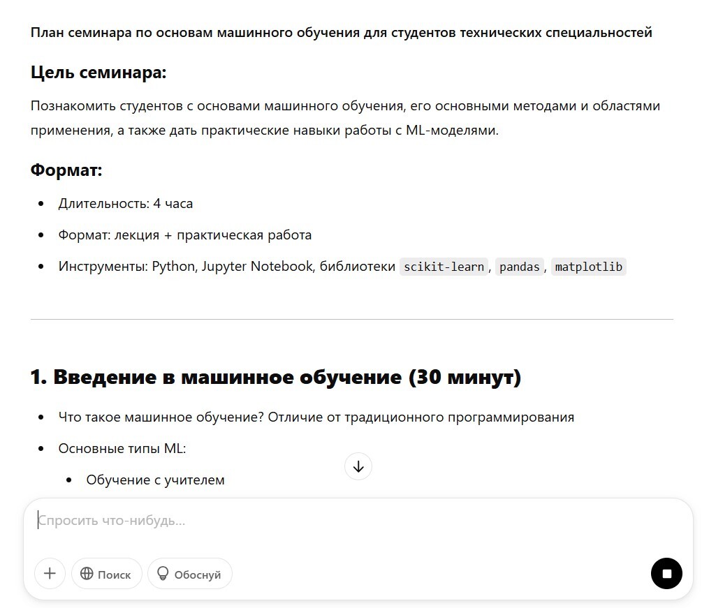Screen dimensions: 709x608
Task: Toggle the Поиск web search button
Action: [106, 574]
